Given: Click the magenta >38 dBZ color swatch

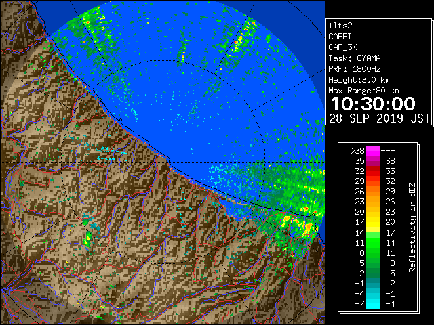Looking at the screenshot, I should point(373,151).
